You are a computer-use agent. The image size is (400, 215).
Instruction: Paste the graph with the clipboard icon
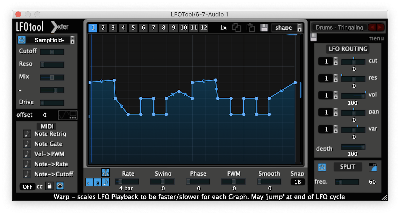250,28
